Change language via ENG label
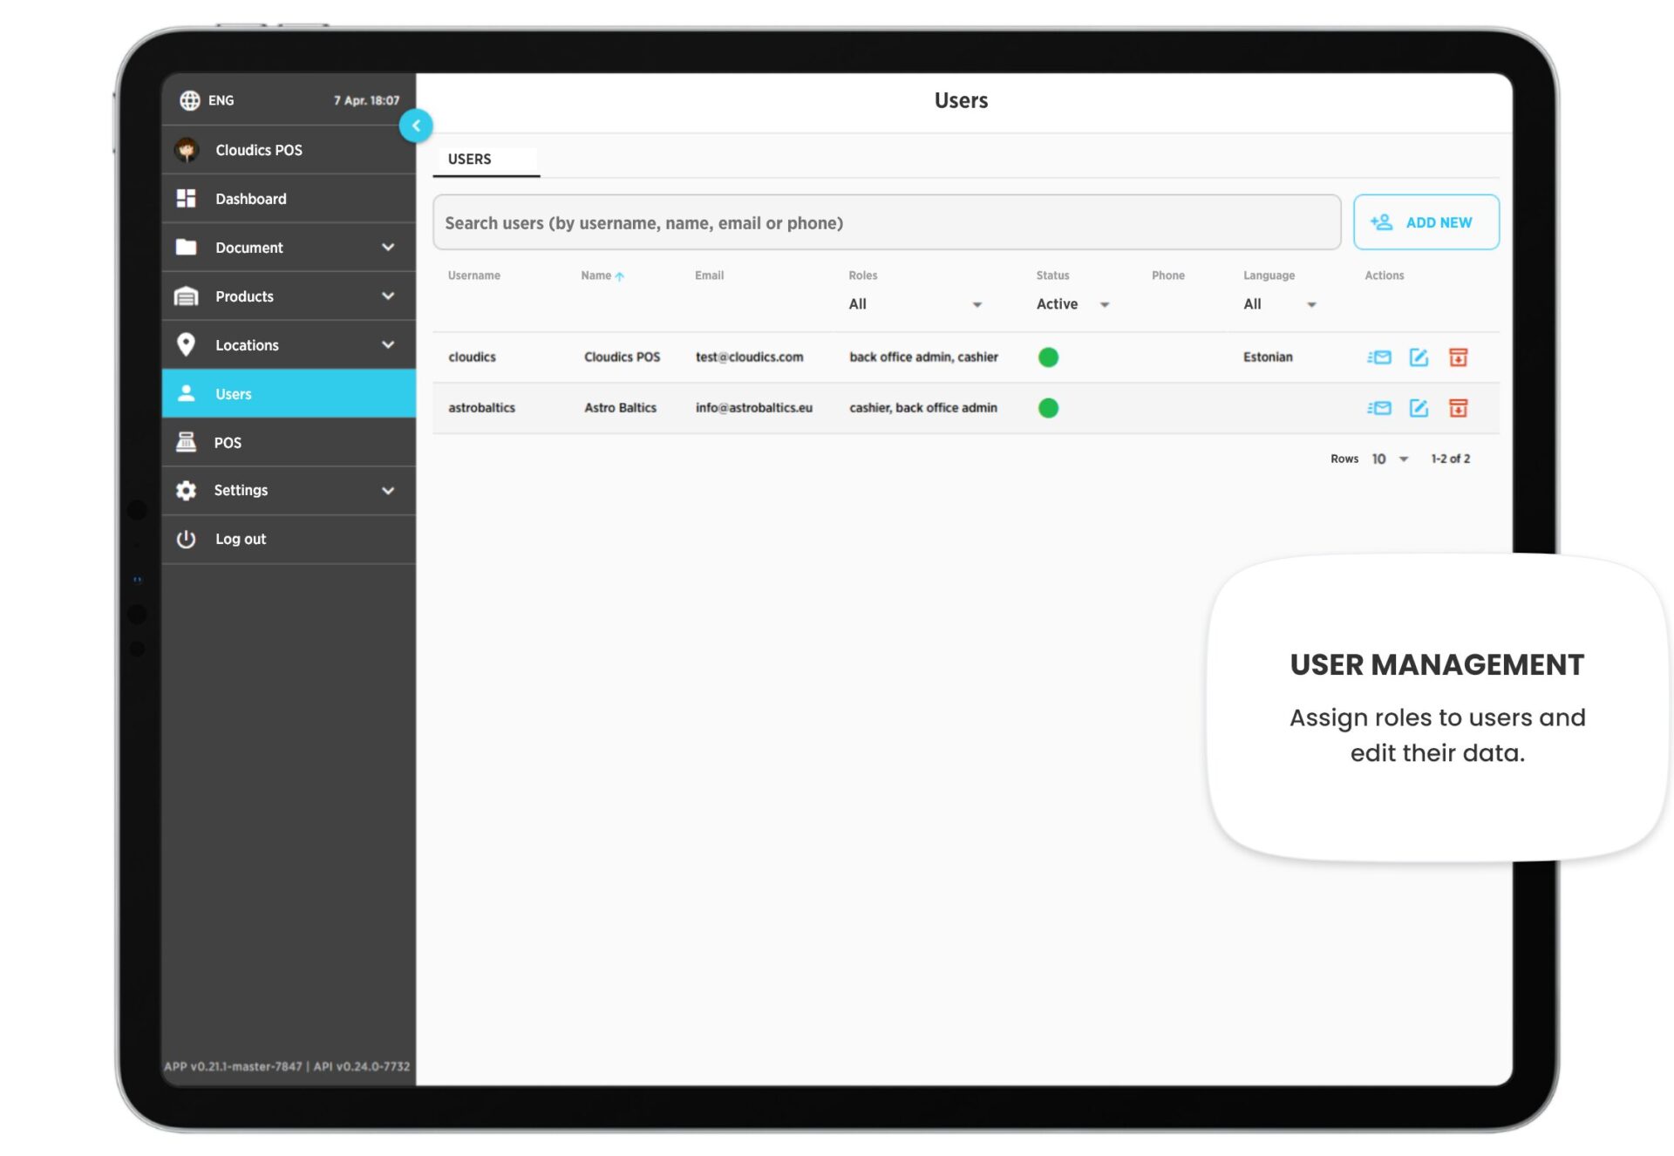1674x1156 pixels. (x=221, y=100)
